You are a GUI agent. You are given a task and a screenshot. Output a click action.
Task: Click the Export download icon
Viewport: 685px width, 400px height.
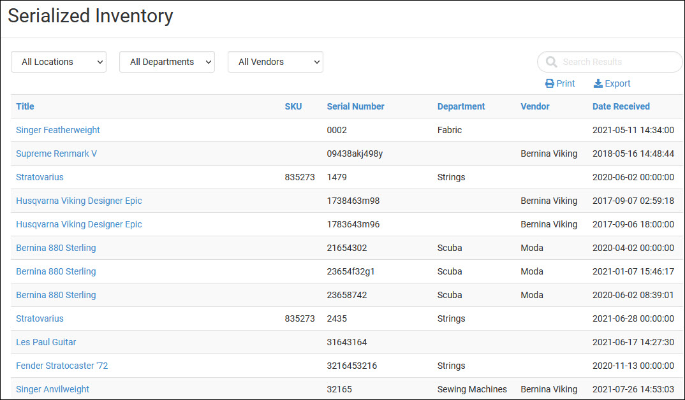pos(598,83)
